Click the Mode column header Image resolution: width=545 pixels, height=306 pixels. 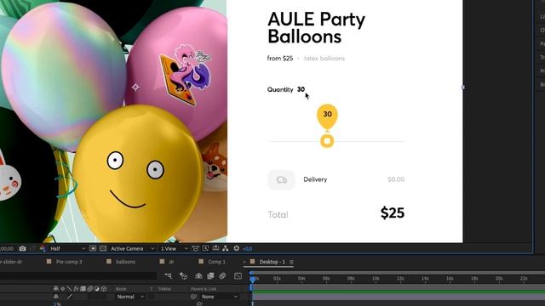[121, 289]
